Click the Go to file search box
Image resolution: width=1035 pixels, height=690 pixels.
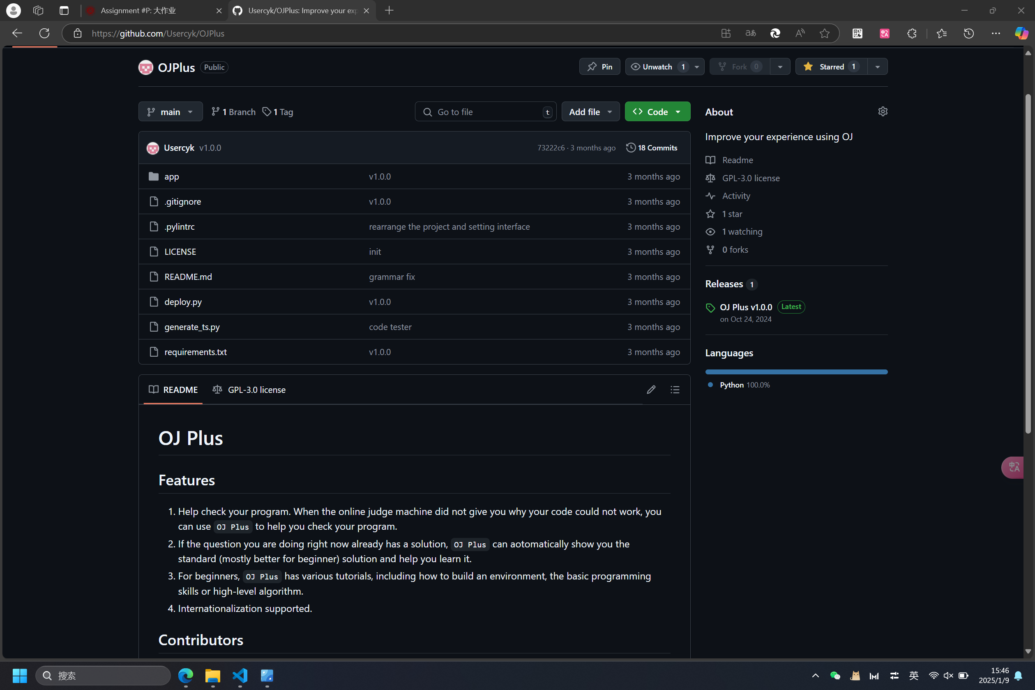485,112
